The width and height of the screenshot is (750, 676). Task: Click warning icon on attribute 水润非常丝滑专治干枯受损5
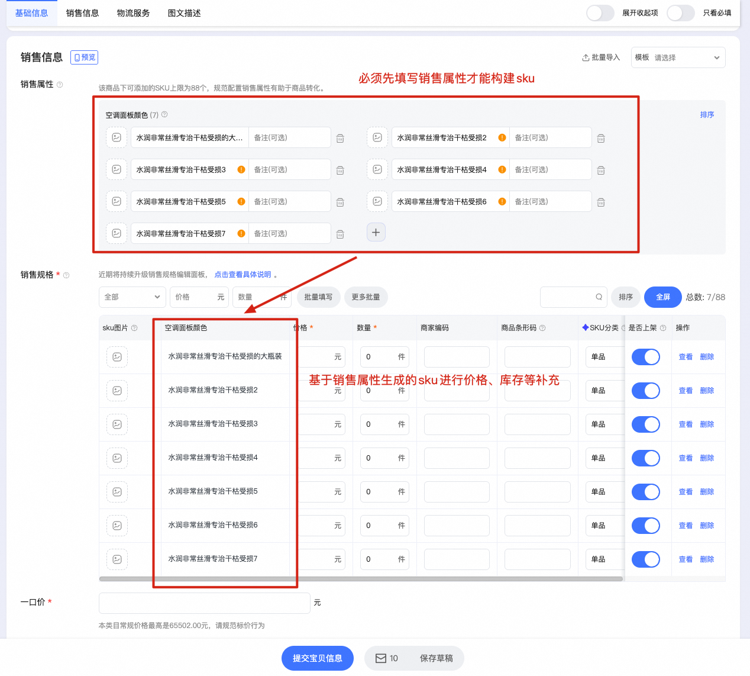click(241, 201)
